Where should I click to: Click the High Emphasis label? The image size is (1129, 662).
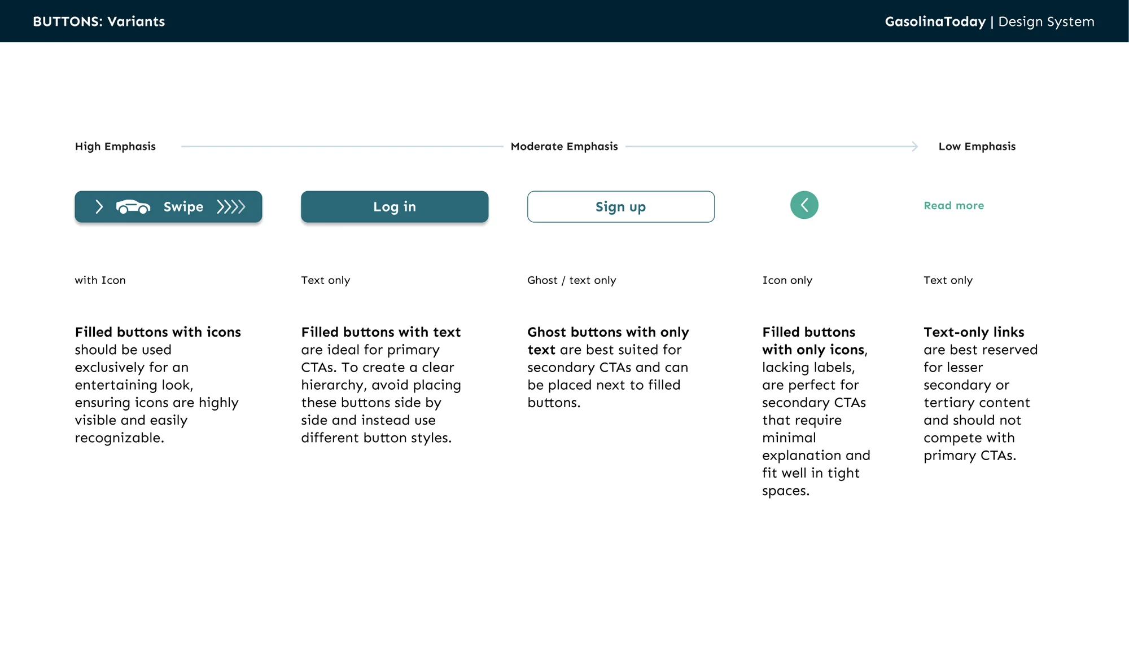point(115,147)
